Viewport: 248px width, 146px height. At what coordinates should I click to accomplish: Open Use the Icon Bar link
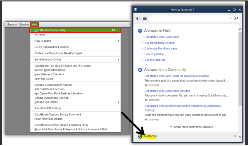155,60
